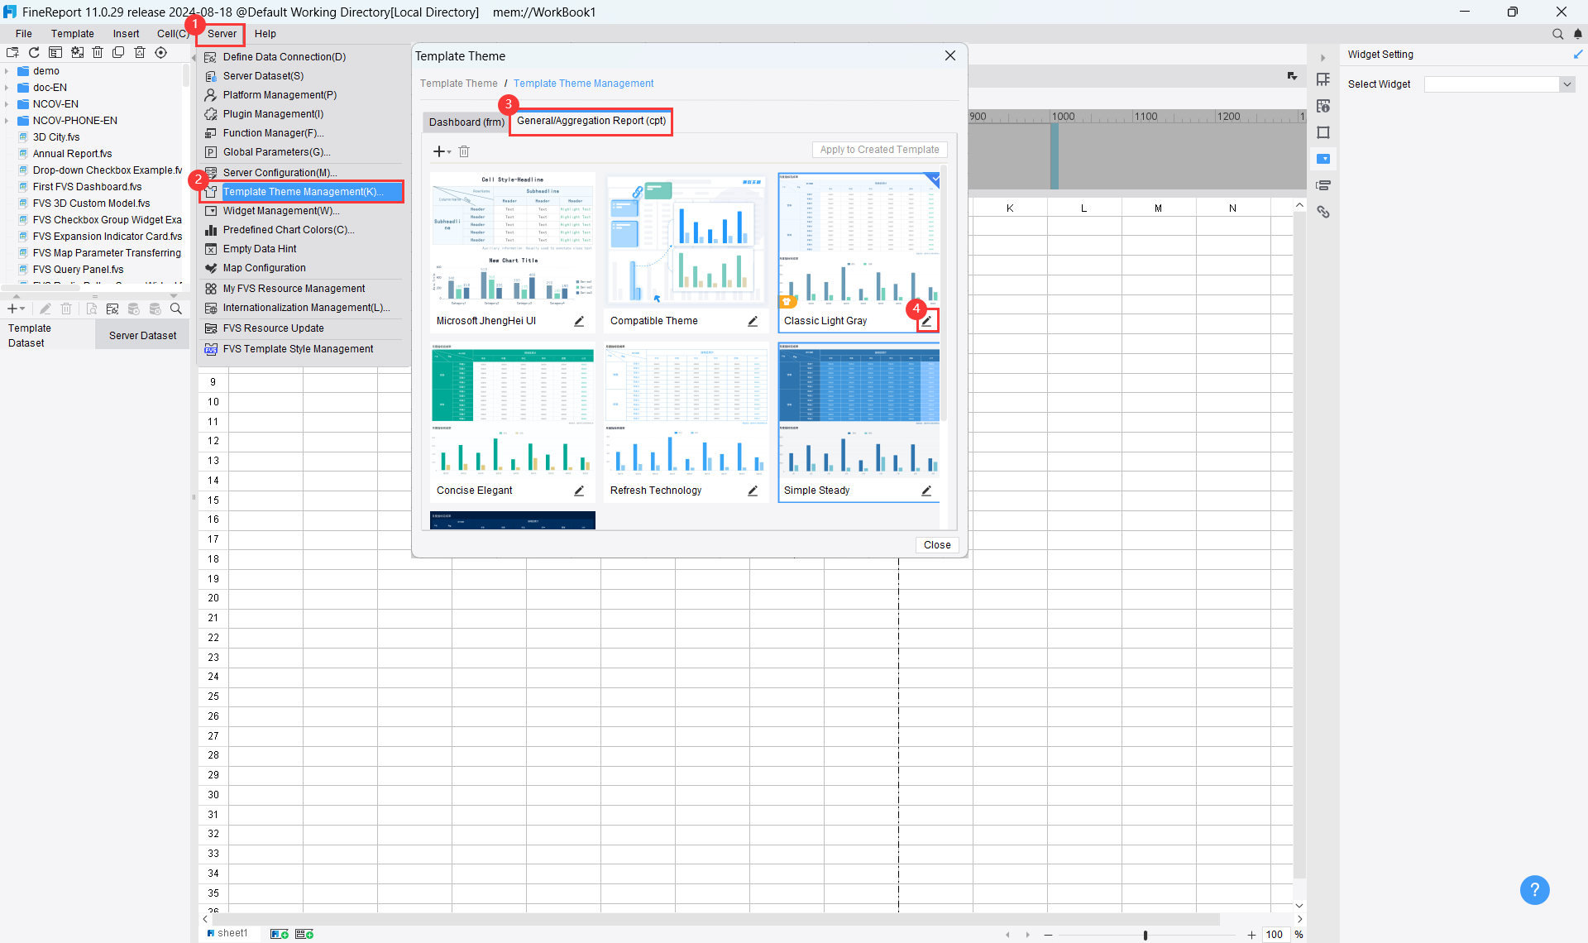This screenshot has height=943, width=1588.
Task: Select the widget setting icon in the right sidebar
Action: click(x=1323, y=159)
